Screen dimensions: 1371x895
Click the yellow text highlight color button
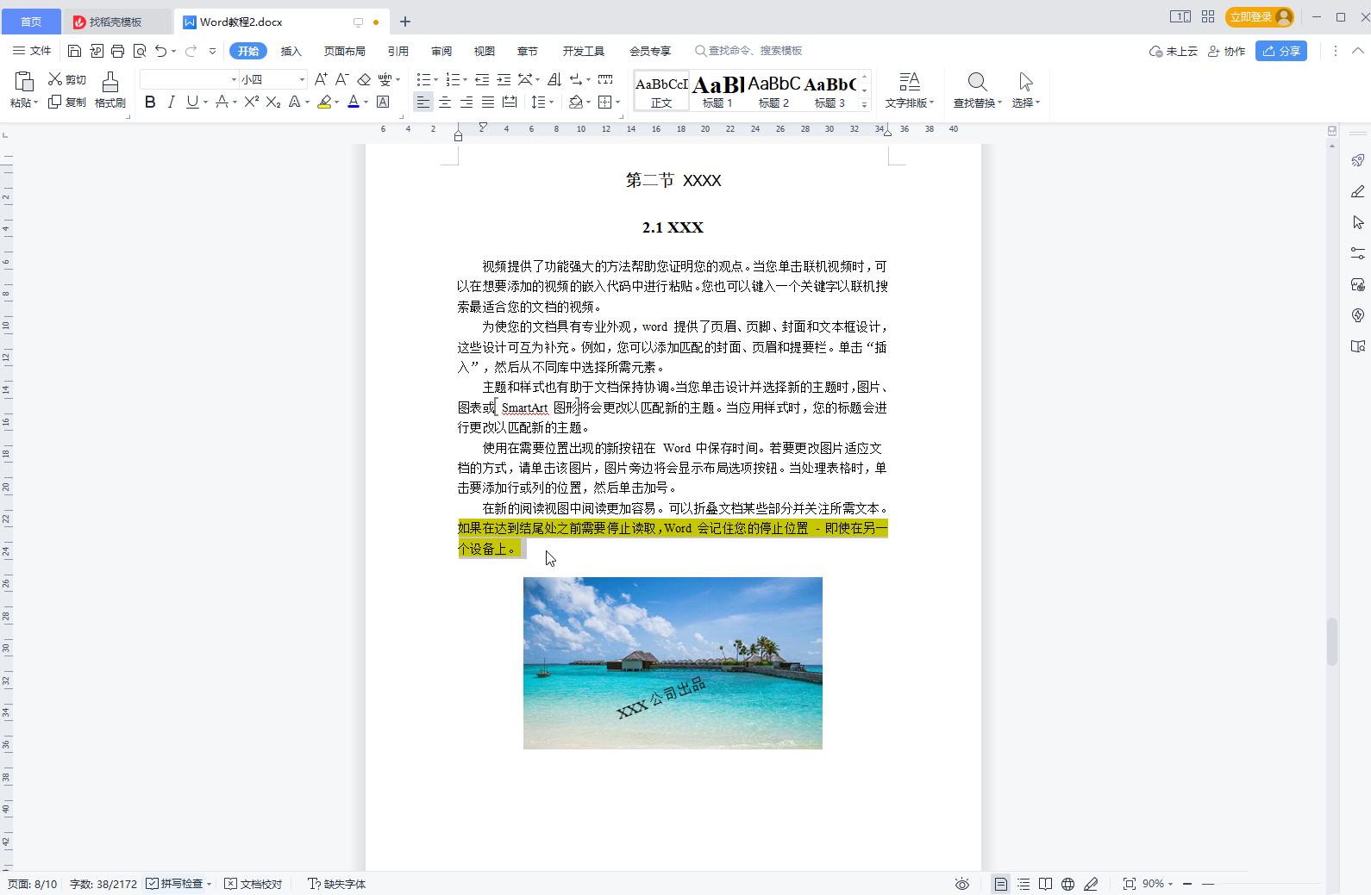pyautogui.click(x=324, y=102)
